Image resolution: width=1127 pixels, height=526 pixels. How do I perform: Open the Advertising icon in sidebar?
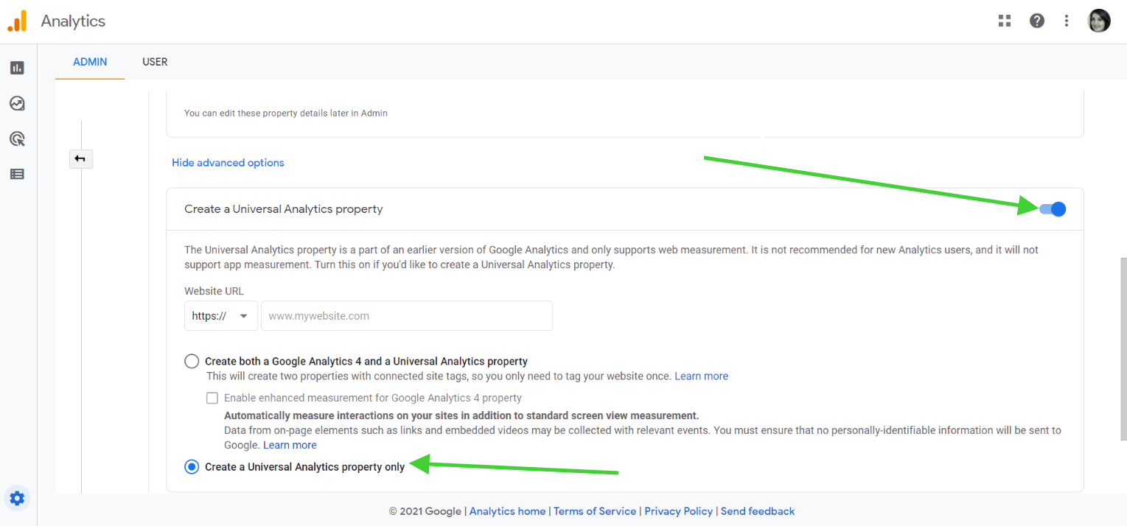tap(17, 138)
